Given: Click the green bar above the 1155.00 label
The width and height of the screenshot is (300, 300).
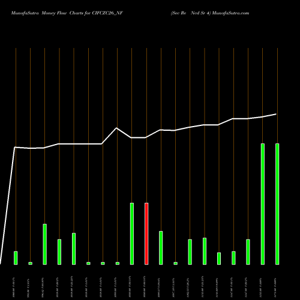Looking at the screenshot, I should click(x=263, y=204).
